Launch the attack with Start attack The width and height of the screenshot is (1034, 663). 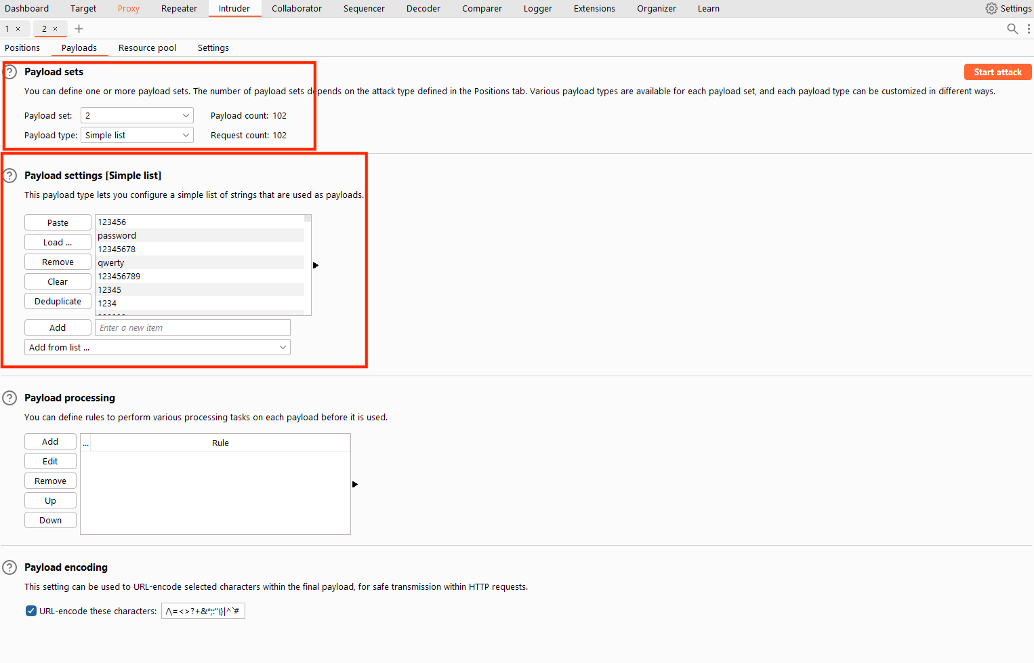tap(997, 71)
